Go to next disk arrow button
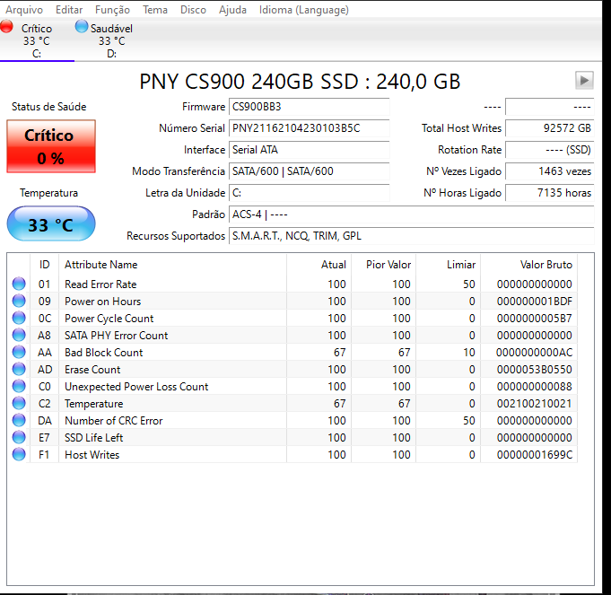Screen dimensions: 611x595 pyautogui.click(x=584, y=80)
